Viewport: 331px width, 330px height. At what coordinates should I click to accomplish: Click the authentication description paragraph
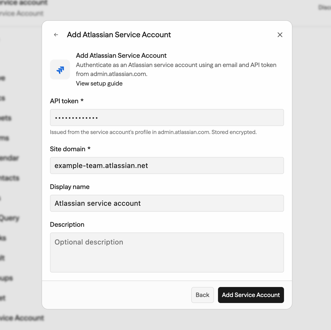pyautogui.click(x=176, y=69)
